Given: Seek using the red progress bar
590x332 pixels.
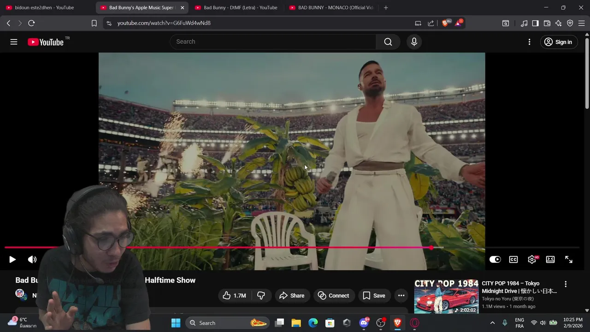Looking at the screenshot, I should [x=292, y=248].
